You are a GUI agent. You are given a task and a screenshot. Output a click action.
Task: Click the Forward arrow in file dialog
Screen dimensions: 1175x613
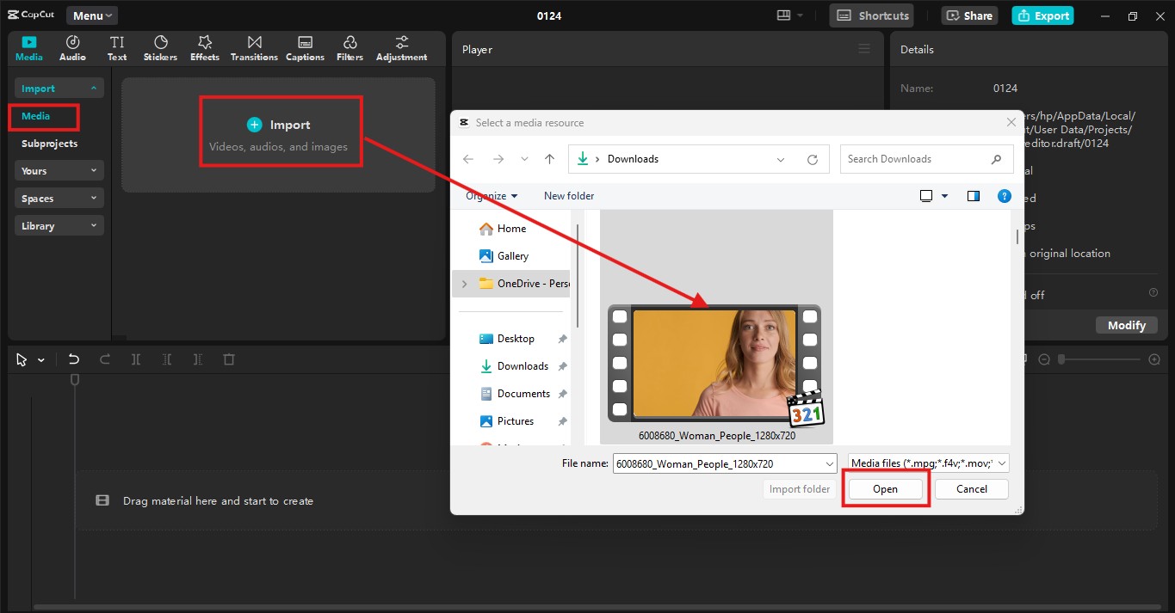[x=498, y=159]
